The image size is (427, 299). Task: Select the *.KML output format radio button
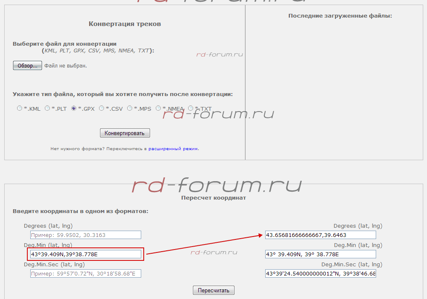19,108
